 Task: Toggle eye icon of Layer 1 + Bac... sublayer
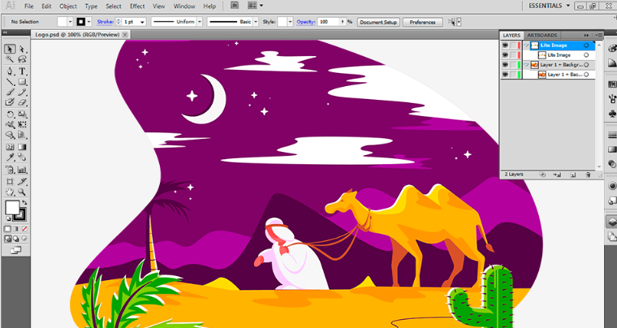tap(505, 75)
